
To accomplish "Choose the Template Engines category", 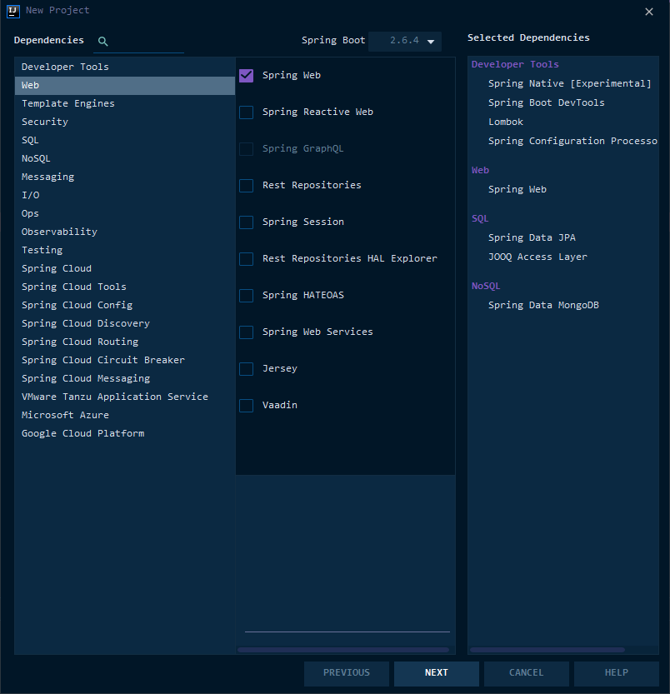I will click(x=68, y=103).
